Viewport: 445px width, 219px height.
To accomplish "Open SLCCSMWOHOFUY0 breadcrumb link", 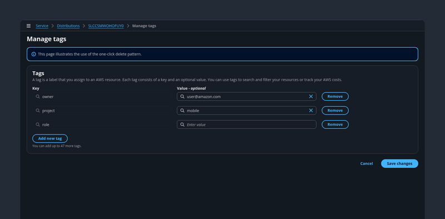I will point(106,26).
